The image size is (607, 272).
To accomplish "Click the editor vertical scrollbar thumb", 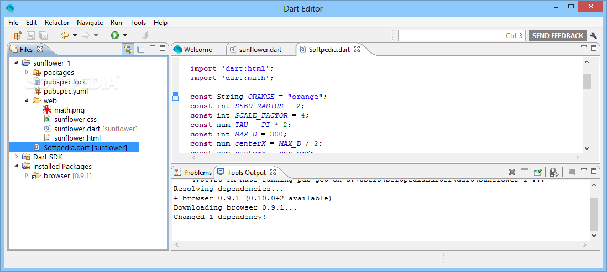I will [587, 81].
